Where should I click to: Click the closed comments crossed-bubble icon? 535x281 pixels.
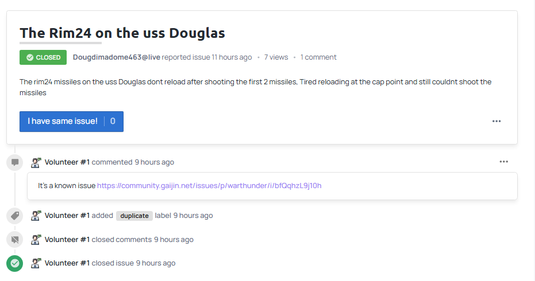point(15,240)
